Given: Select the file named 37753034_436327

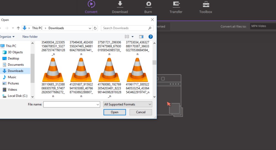Looking at the screenshot, I should tap(137, 48).
